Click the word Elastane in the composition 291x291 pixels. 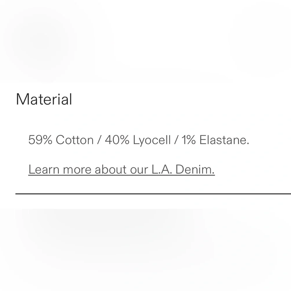point(224,140)
